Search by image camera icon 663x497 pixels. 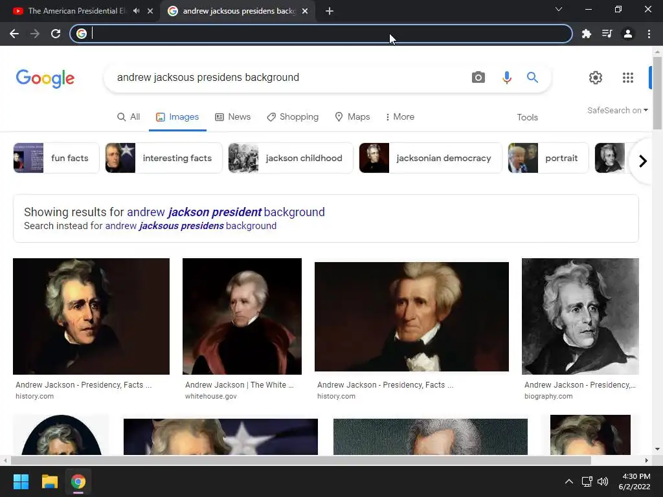[x=478, y=78]
